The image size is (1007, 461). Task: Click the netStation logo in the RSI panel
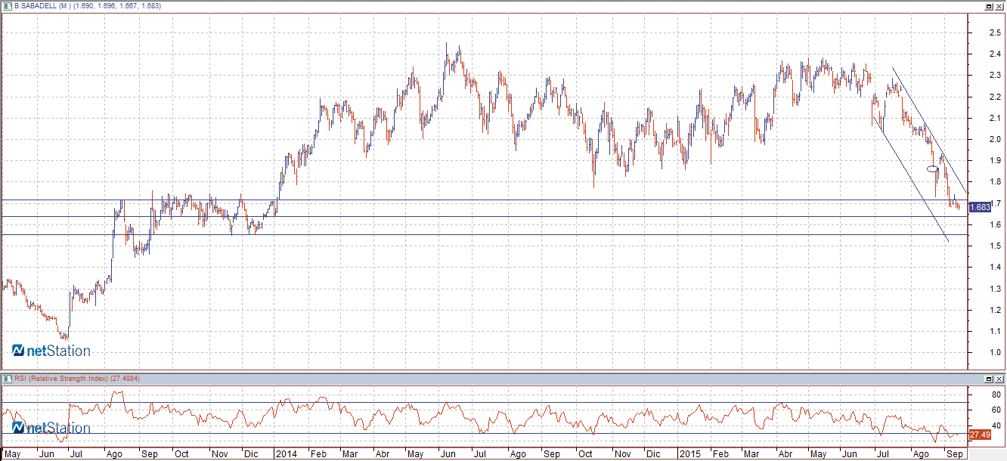point(51,429)
